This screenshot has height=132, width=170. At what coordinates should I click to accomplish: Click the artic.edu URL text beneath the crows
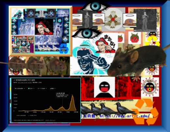[125, 116]
